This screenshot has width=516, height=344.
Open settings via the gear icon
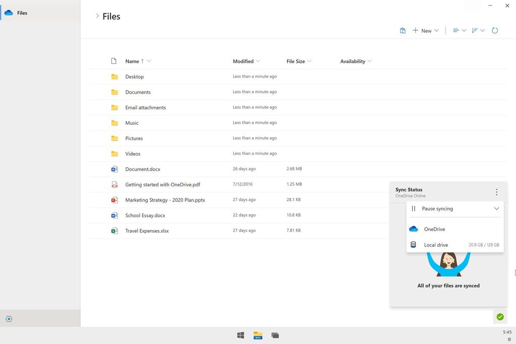tap(9, 319)
